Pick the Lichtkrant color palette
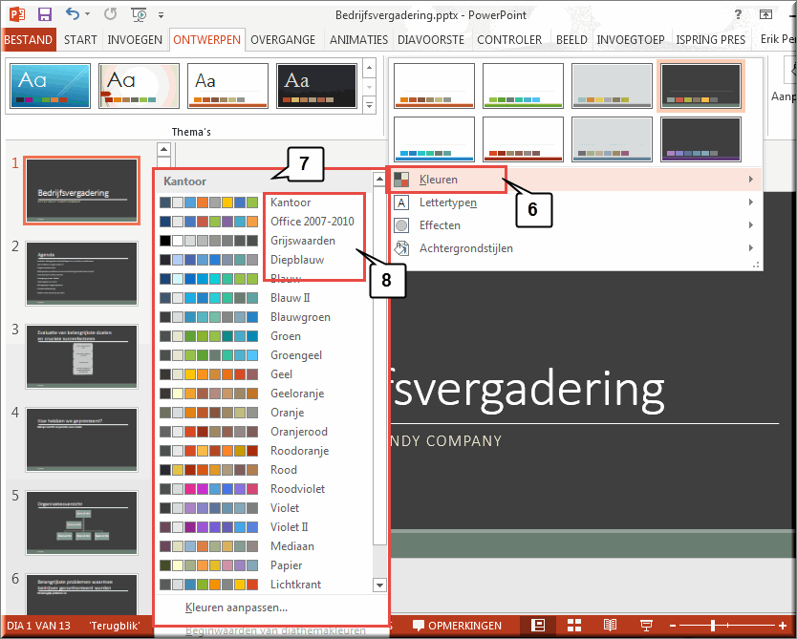797x639 pixels. (x=264, y=585)
